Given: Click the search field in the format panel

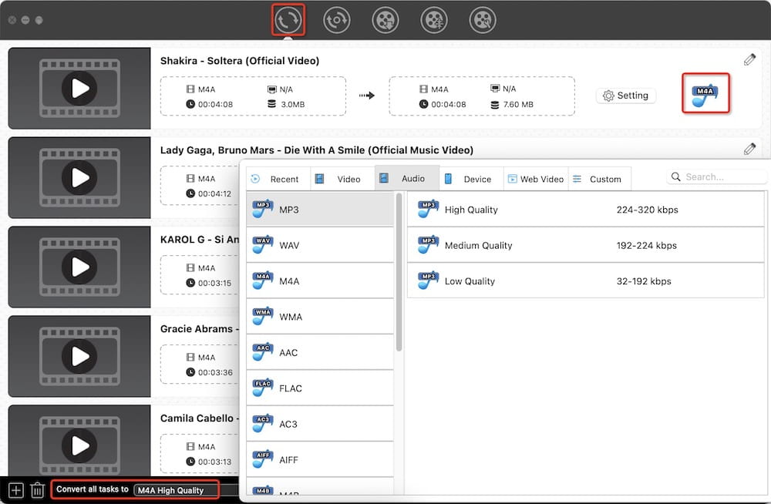Looking at the screenshot, I should [x=717, y=176].
